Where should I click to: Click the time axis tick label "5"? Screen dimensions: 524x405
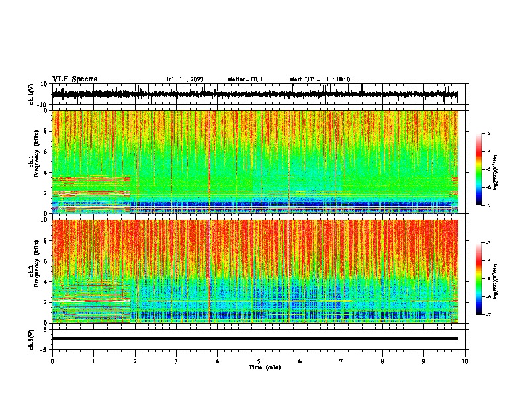tap(259, 361)
